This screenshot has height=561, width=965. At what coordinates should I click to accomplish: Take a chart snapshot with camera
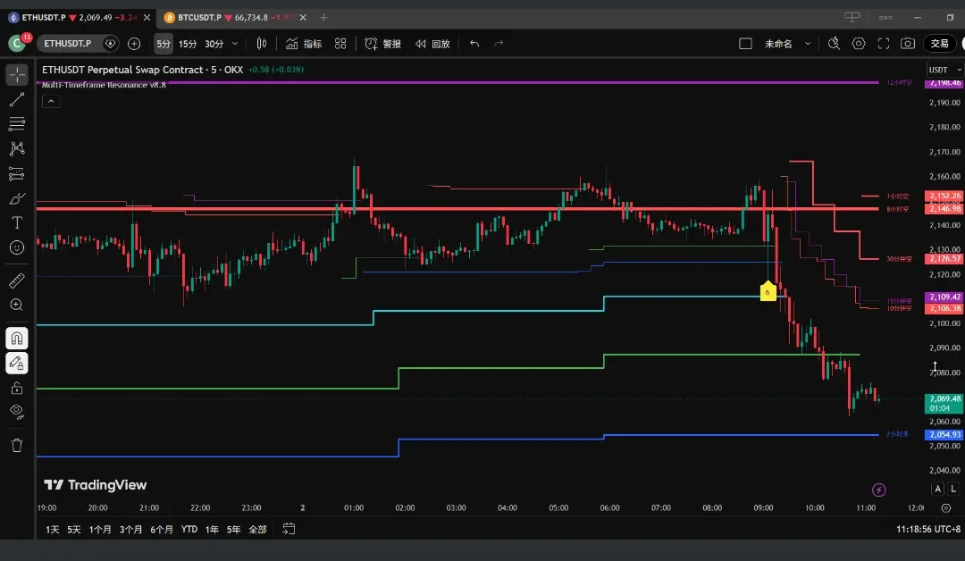908,44
